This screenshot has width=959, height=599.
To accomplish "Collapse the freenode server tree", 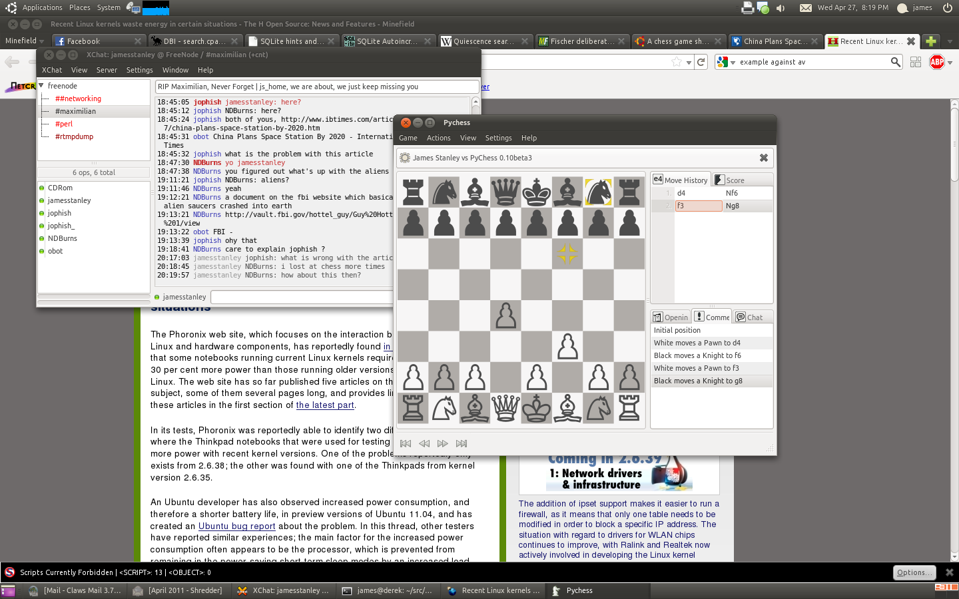I will (41, 86).
